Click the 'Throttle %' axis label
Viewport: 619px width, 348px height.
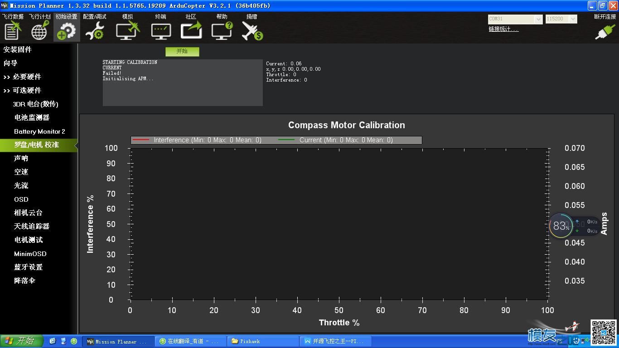(x=339, y=323)
